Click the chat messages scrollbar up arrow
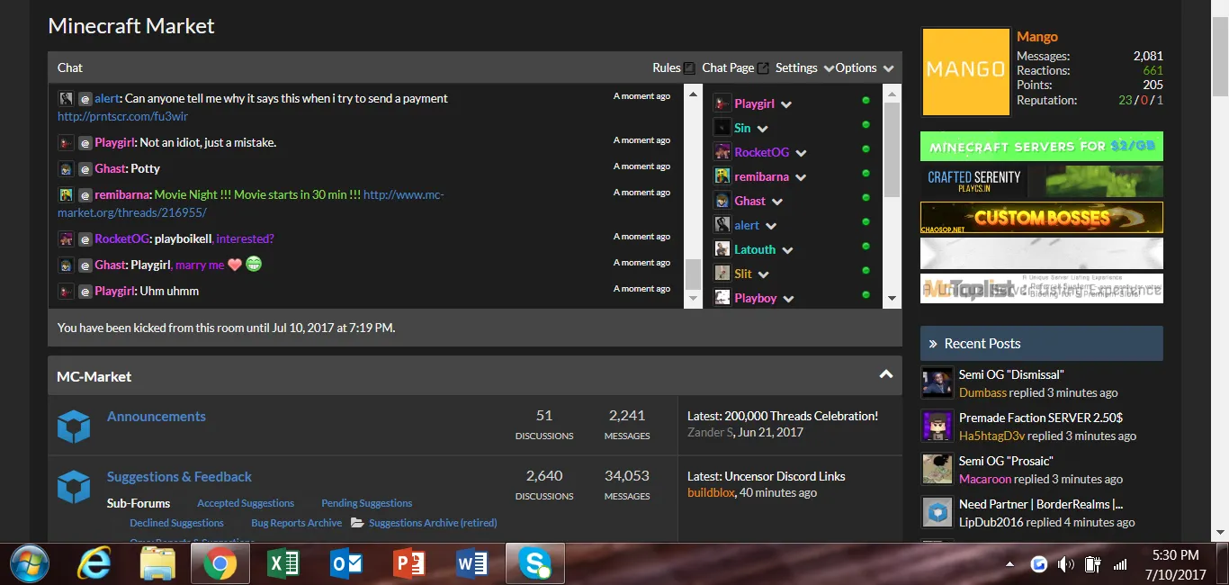1229x585 pixels. point(693,92)
